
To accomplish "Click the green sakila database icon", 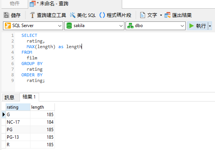I will coord(69,26).
